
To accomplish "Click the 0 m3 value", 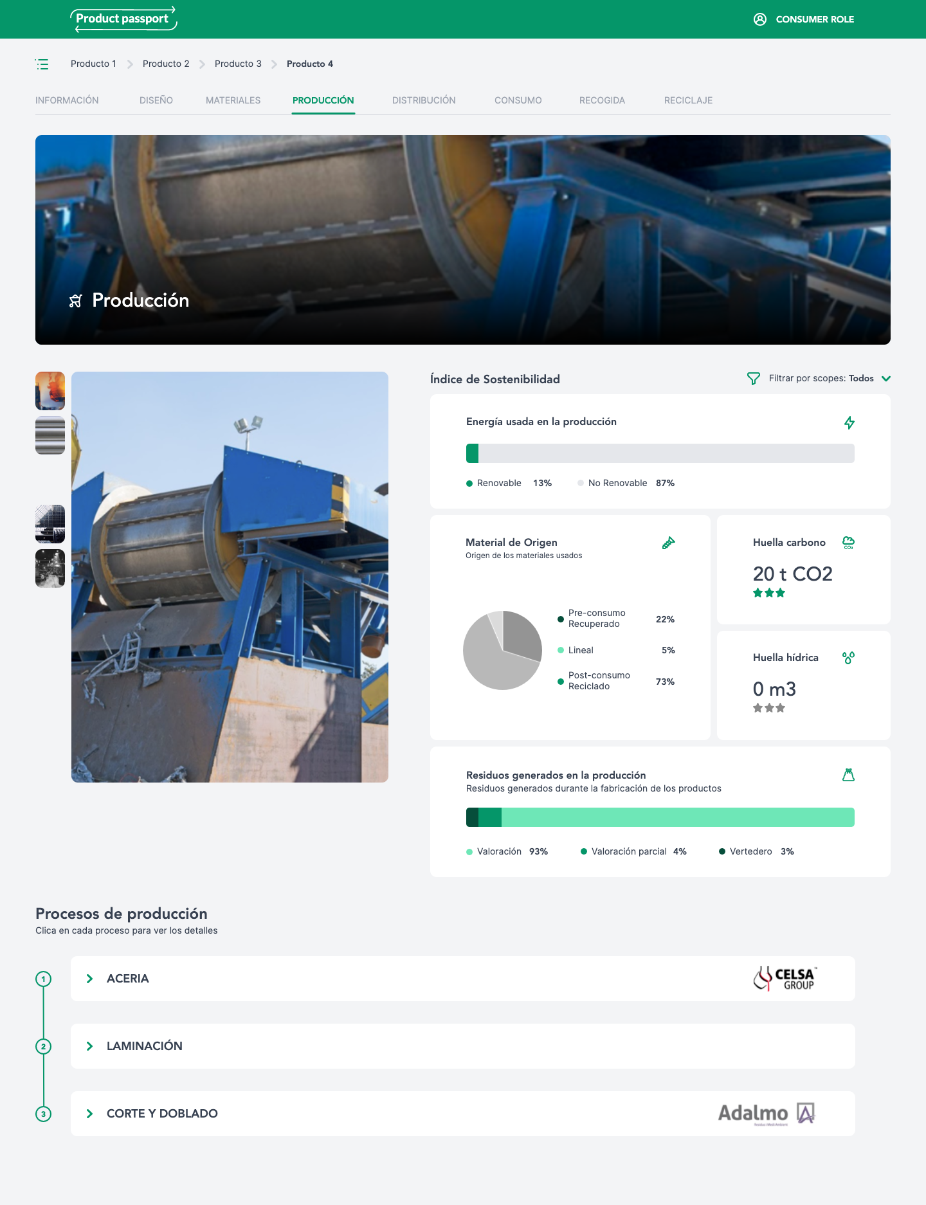I will coord(774,689).
